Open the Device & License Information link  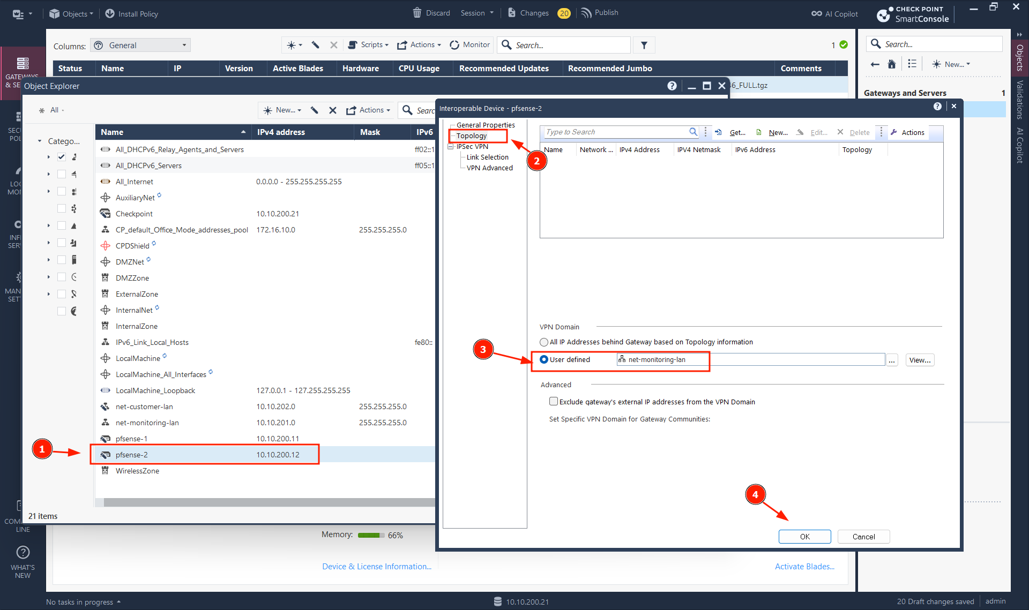tap(377, 567)
